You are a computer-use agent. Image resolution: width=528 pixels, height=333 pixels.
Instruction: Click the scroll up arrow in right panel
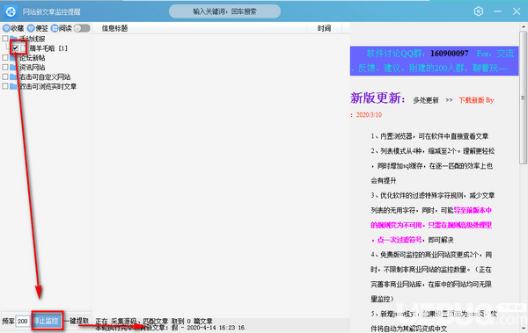[524, 26]
